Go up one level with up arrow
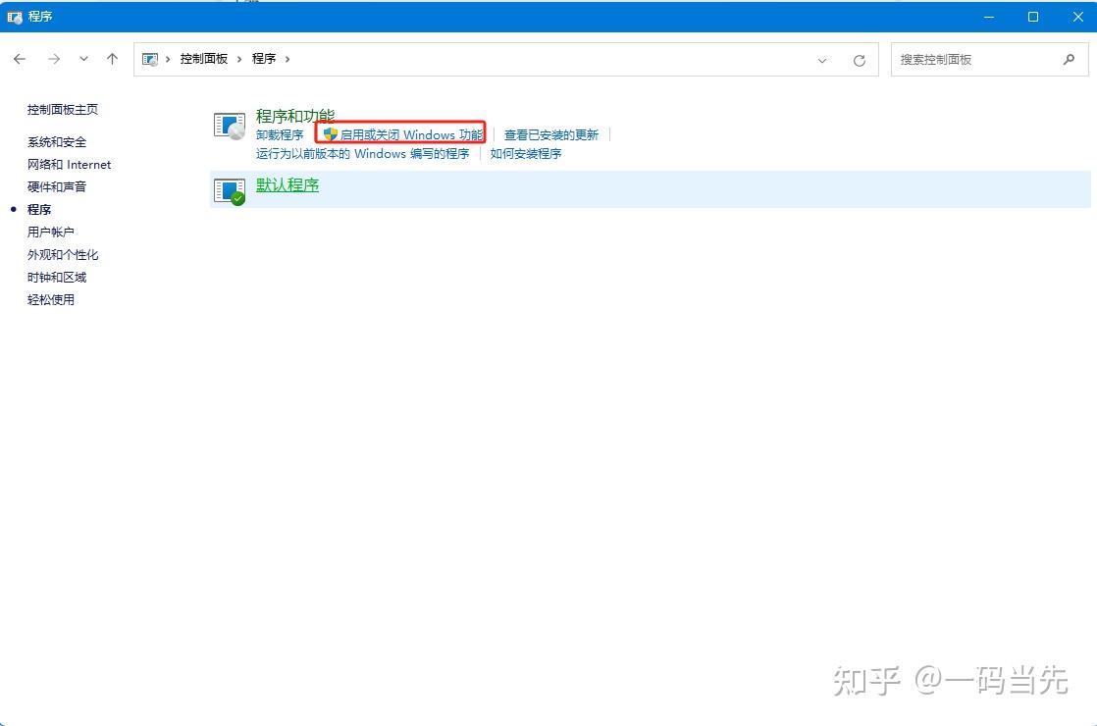This screenshot has height=726, width=1097. point(112,59)
